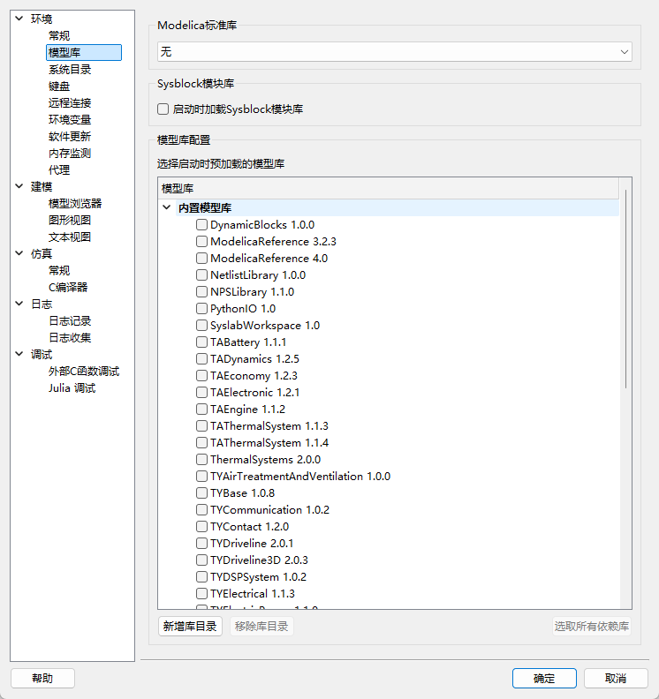Collapse the 调试 tree section

tap(19, 355)
